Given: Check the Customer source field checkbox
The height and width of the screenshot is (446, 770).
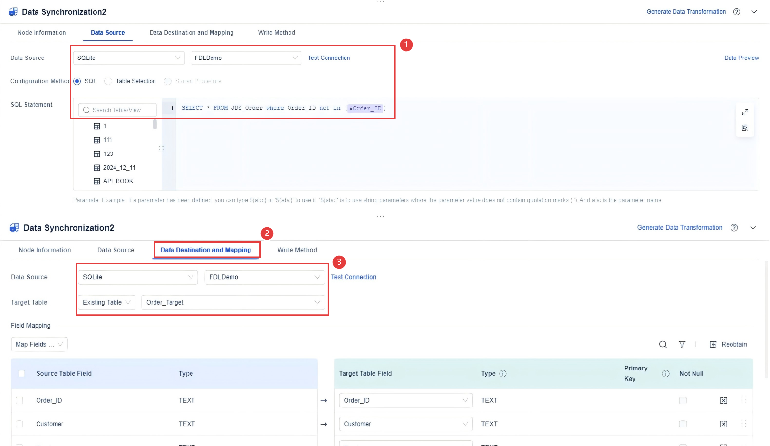Looking at the screenshot, I should pyautogui.click(x=19, y=424).
